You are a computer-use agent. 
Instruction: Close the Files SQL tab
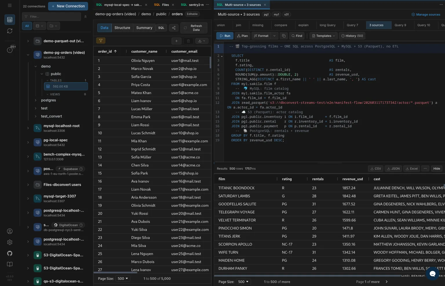click(173, 5)
